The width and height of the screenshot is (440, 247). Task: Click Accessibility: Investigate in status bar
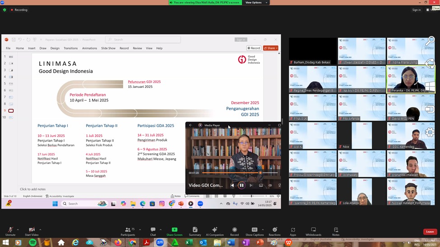click(60, 196)
